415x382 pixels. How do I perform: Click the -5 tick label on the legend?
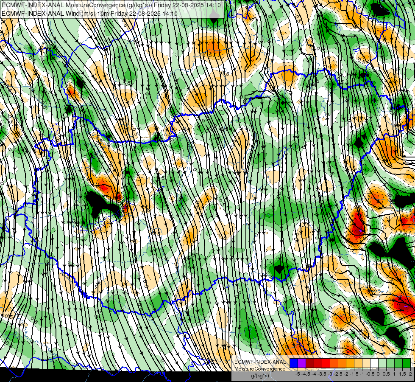coord(298,374)
